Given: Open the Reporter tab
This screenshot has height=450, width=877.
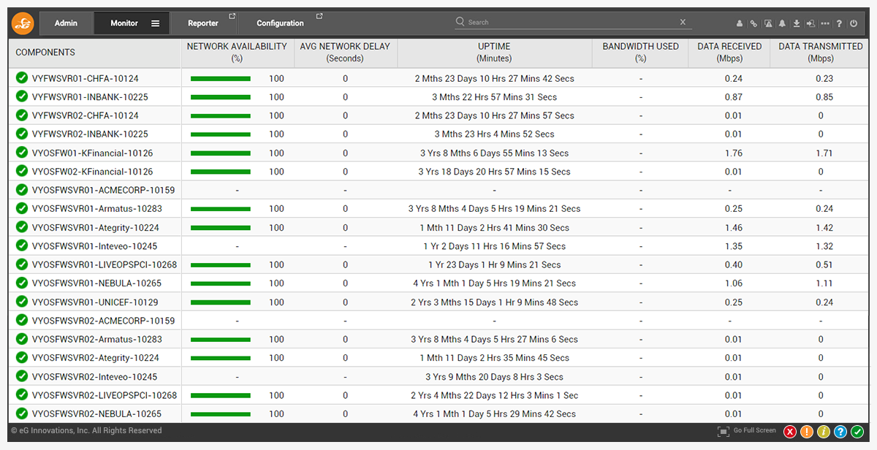Looking at the screenshot, I should (x=203, y=23).
